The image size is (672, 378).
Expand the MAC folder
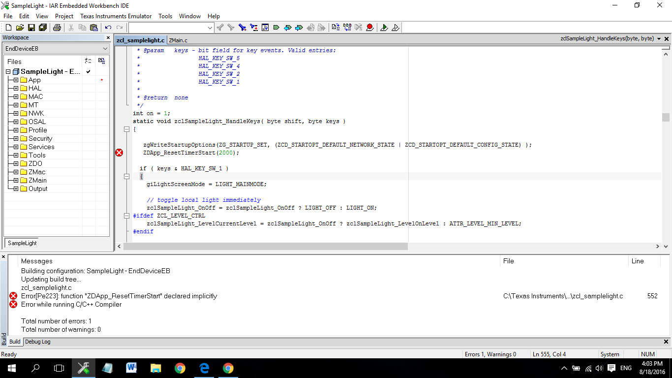pos(16,97)
